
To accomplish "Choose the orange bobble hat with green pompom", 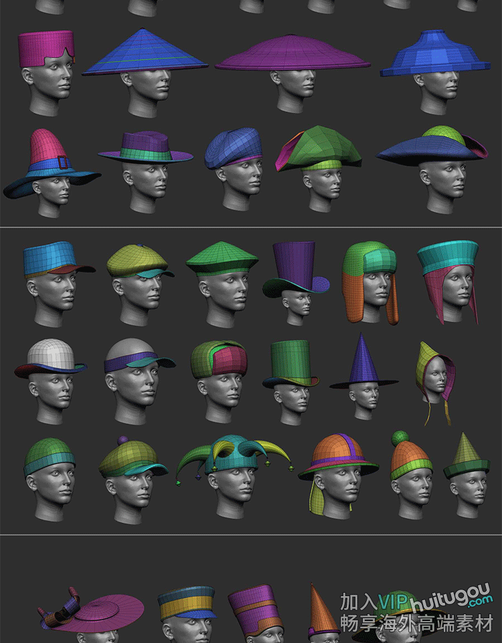I will [410, 455].
